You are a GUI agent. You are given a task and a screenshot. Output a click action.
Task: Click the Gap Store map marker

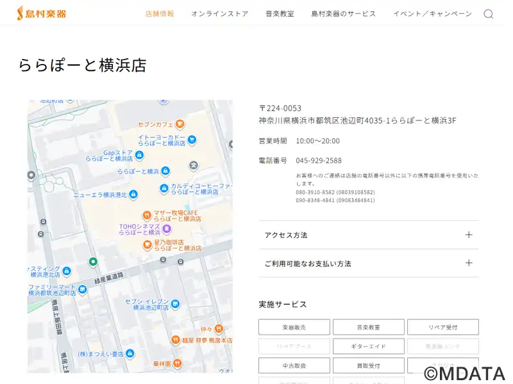click(x=139, y=155)
